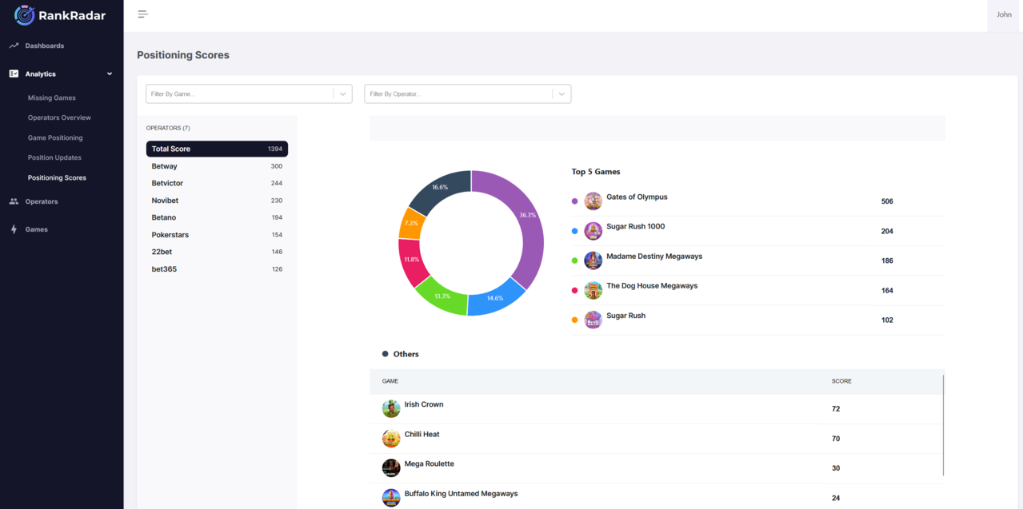Viewport: 1023px width, 509px height.
Task: Click the Buffalo King Untamed Megaways thumbnail
Action: pos(391,497)
